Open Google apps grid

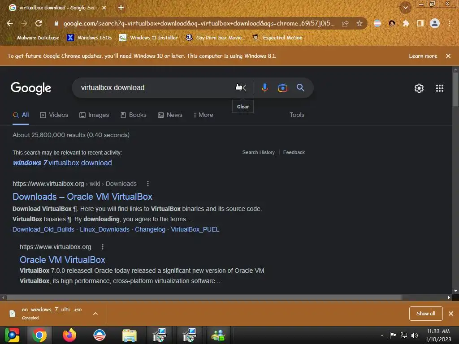point(439,88)
